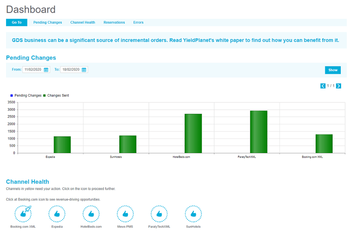Read the YieldPlanet GDS white paper banner
This screenshot has height=235, width=352.
(x=175, y=40)
